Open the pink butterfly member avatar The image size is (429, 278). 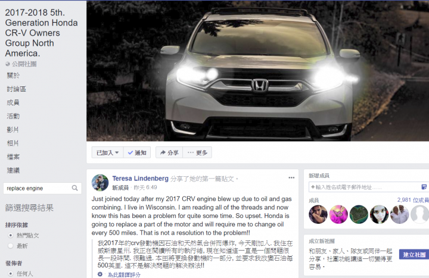click(338, 214)
